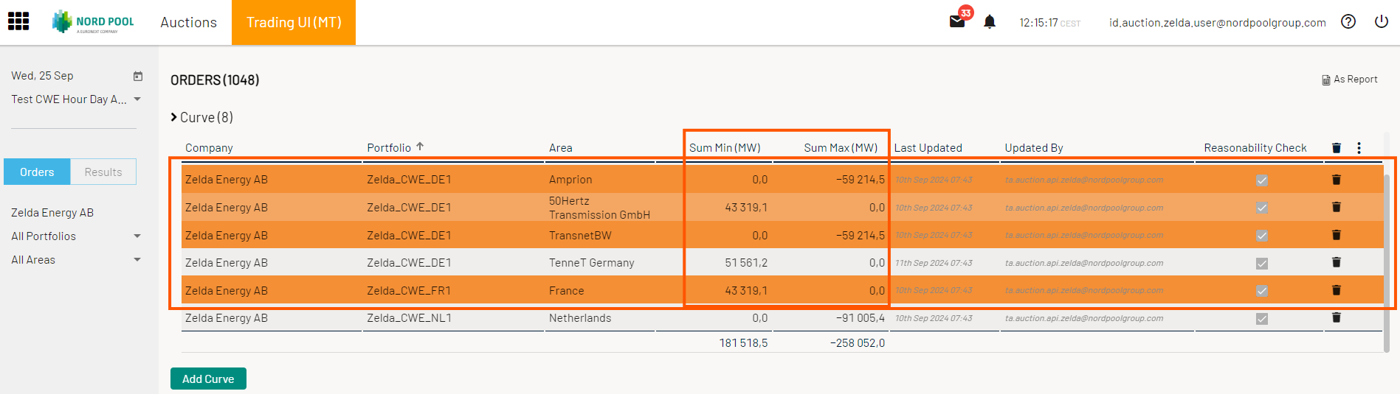Open the apps grid menu icon
The height and width of the screenshot is (394, 1400).
coord(18,21)
